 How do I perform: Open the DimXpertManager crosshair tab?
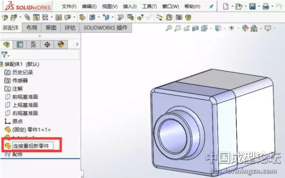click(47, 45)
